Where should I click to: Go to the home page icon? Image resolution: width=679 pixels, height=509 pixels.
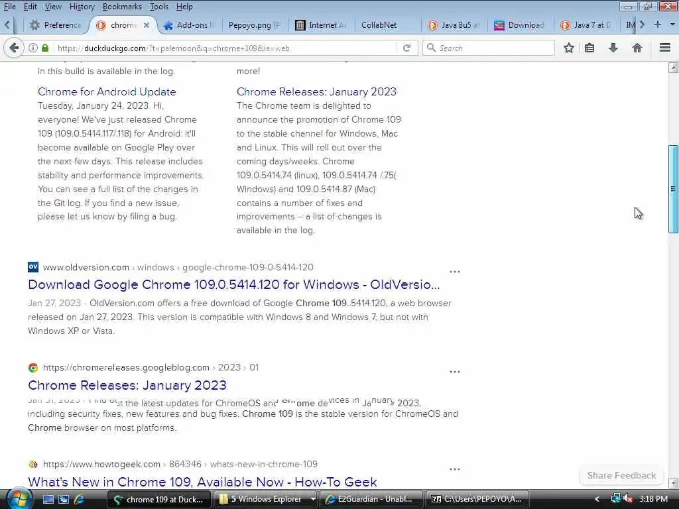point(637,48)
